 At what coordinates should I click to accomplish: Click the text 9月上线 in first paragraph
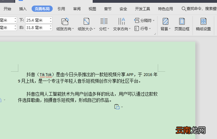click(26, 81)
